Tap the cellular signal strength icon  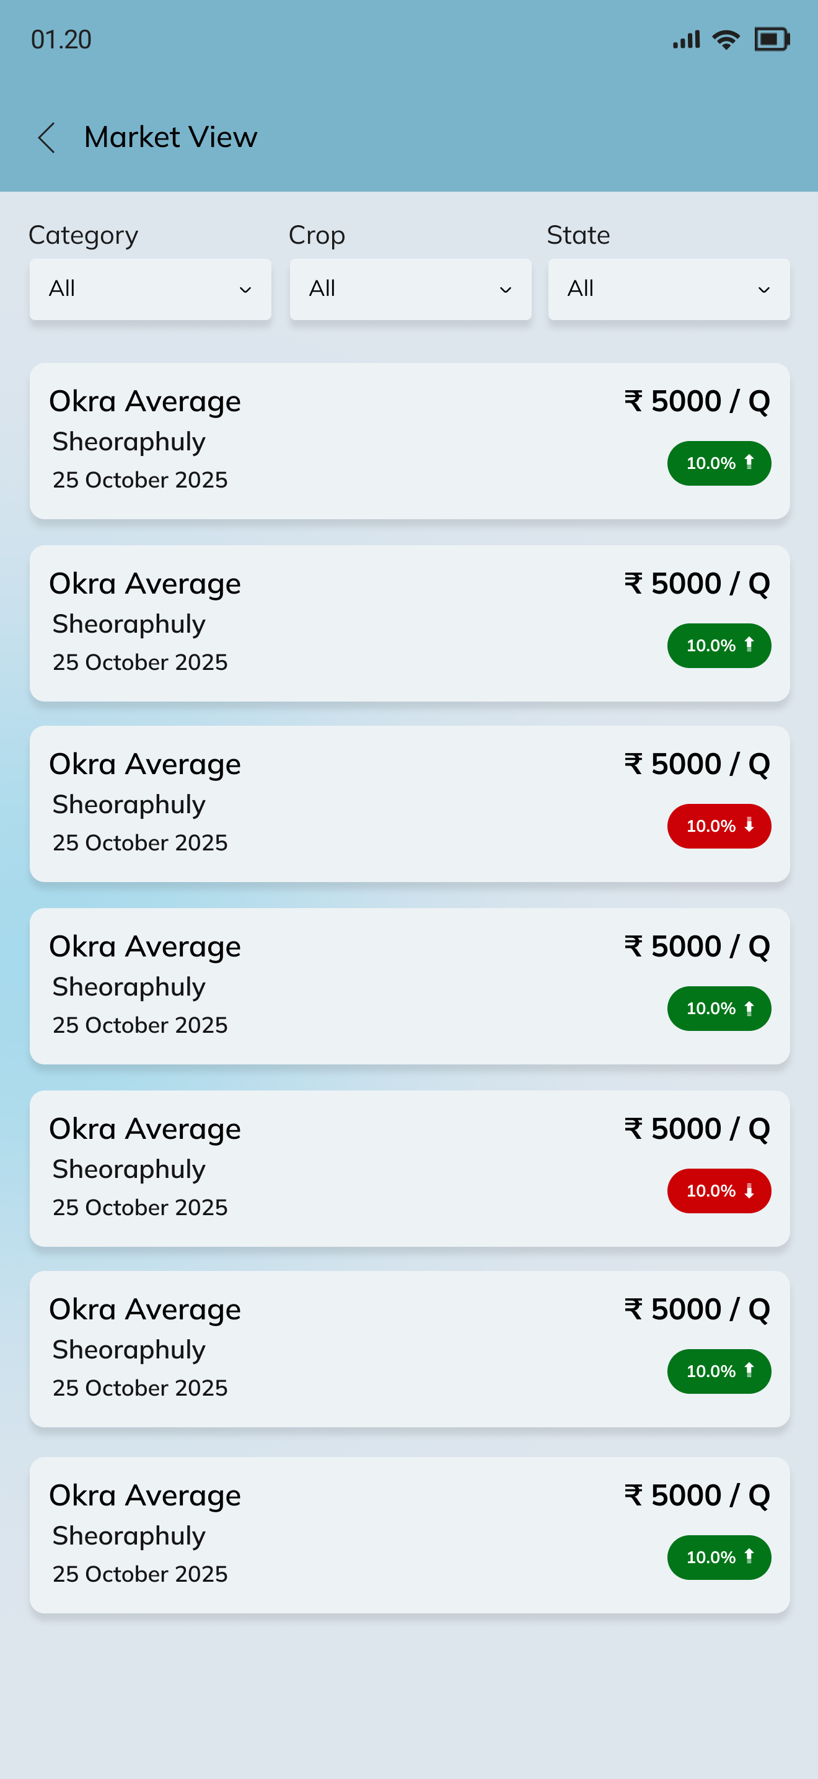pos(686,39)
